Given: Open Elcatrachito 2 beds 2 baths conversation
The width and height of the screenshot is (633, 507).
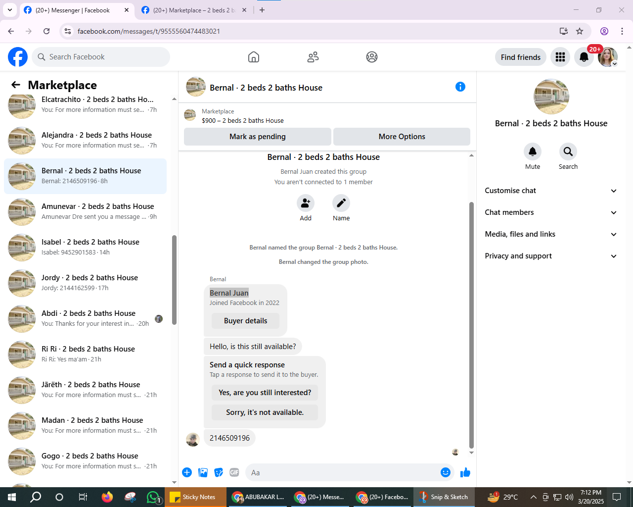Looking at the screenshot, I should click(x=85, y=104).
